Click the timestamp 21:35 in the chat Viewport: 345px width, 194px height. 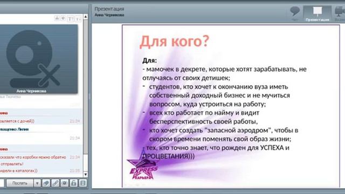click(x=75, y=170)
